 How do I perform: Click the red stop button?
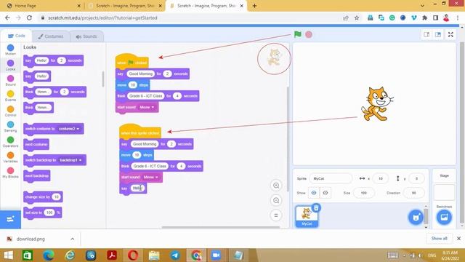point(309,34)
